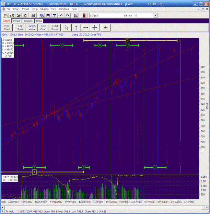Click the green circle marker 9
The image size is (210, 214).
[100, 45]
